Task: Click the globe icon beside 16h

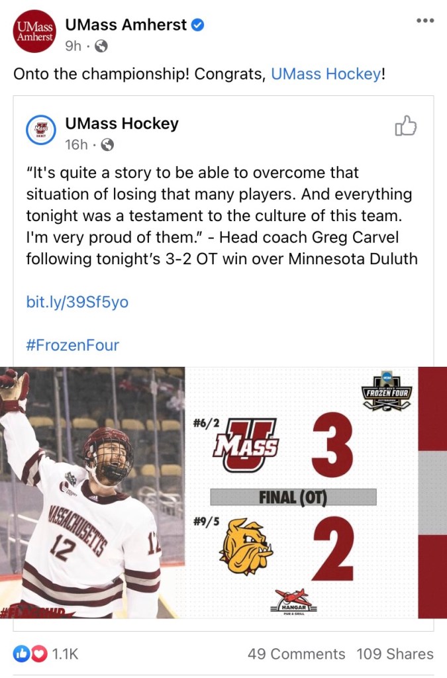Action: (107, 144)
